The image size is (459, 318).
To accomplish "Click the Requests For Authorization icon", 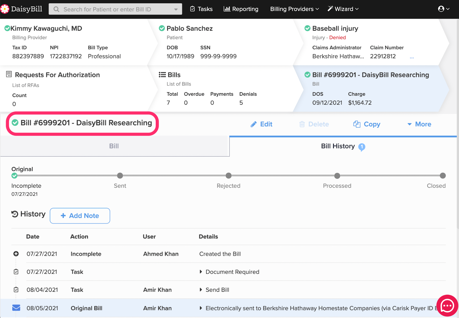I will pyautogui.click(x=9, y=74).
